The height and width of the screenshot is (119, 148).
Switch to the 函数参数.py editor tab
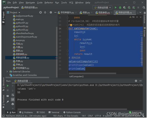point(104,13)
